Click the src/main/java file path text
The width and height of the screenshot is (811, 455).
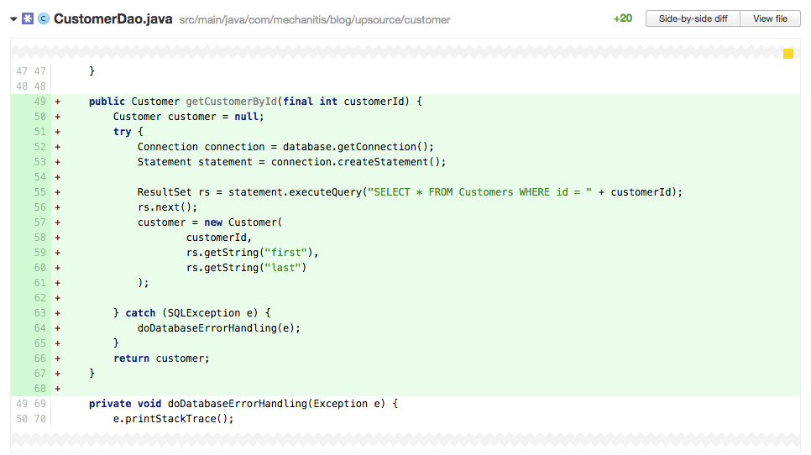(315, 19)
